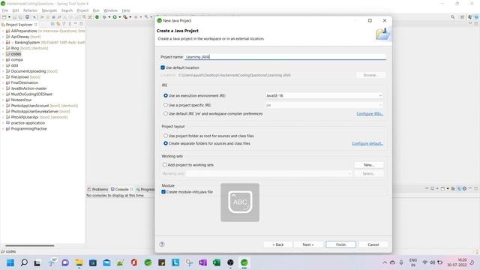
Task: Open the Configure JREs link
Action: point(370,113)
